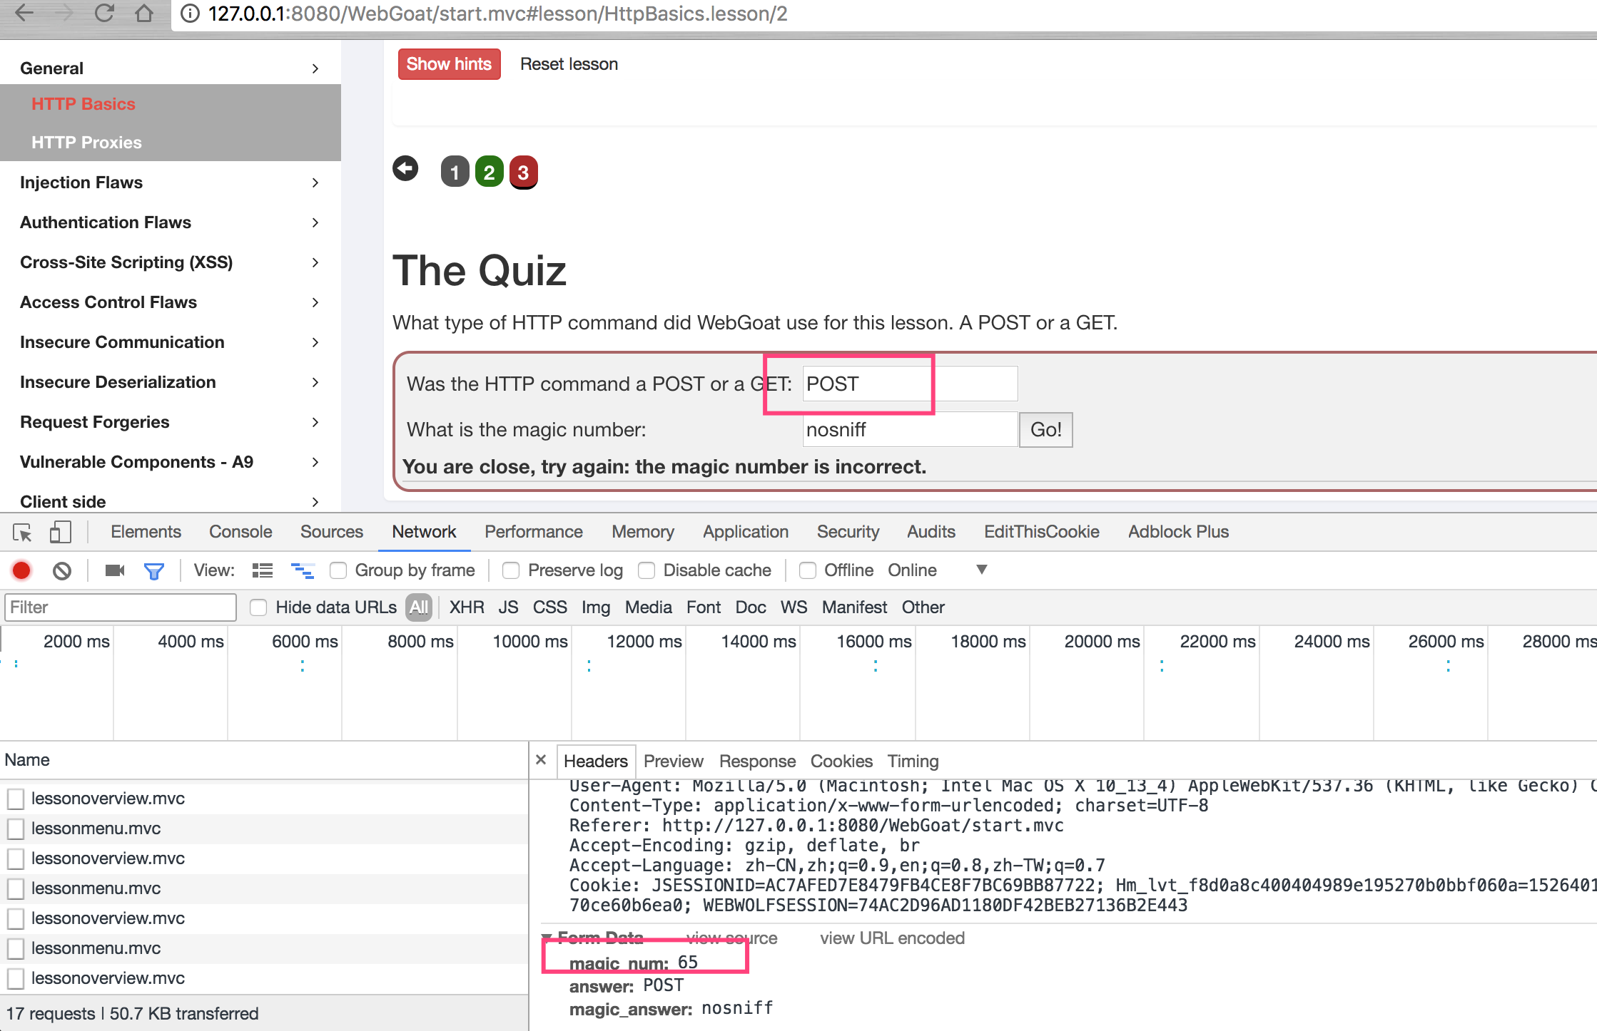Click the Show hints button
Image resolution: width=1597 pixels, height=1031 pixels.
449,64
